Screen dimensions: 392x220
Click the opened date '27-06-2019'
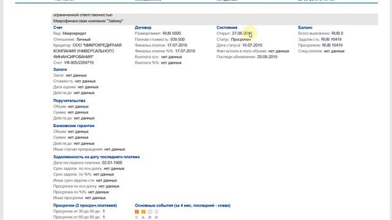(242, 33)
